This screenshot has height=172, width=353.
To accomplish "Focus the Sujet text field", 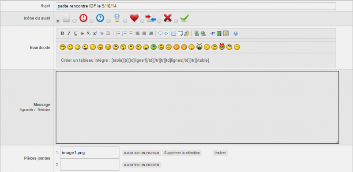I will tap(196, 6).
